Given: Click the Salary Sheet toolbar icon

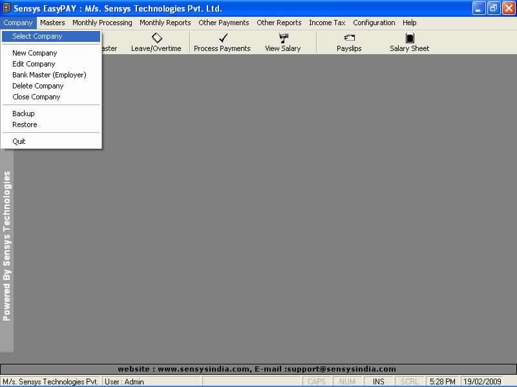Looking at the screenshot, I should click(410, 38).
